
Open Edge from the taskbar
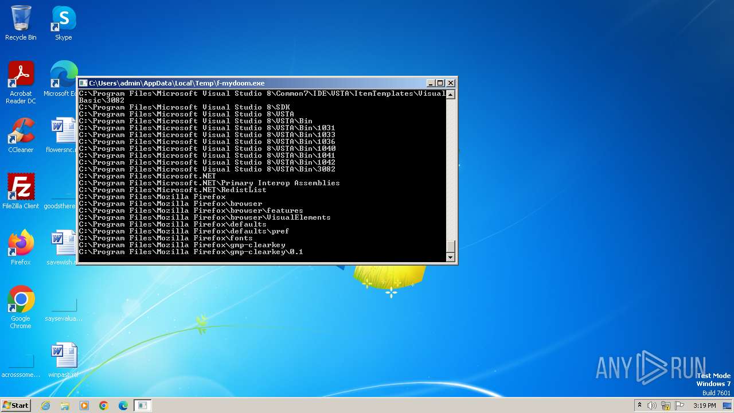123,406
